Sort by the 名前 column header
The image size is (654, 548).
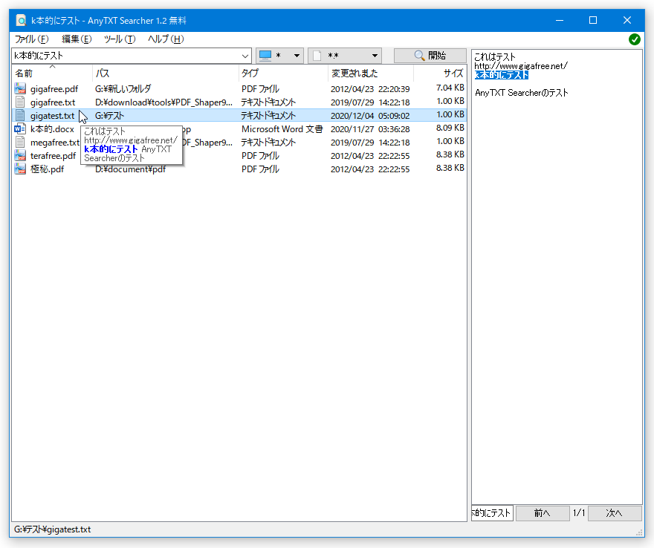52,74
